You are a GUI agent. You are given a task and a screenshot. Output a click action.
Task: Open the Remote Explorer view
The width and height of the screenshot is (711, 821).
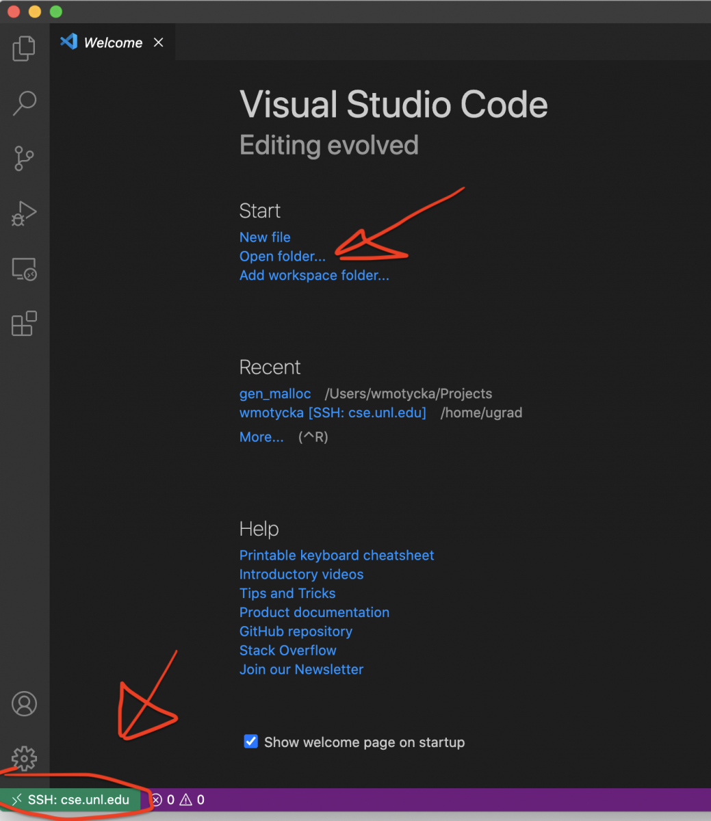coord(24,270)
